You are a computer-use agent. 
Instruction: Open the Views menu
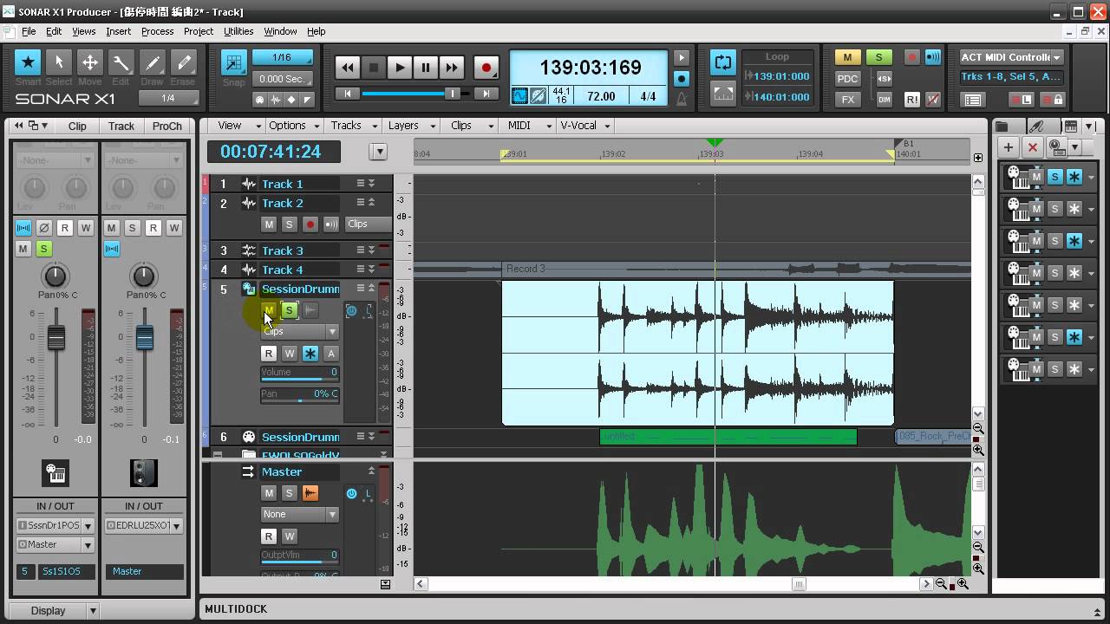pos(84,31)
